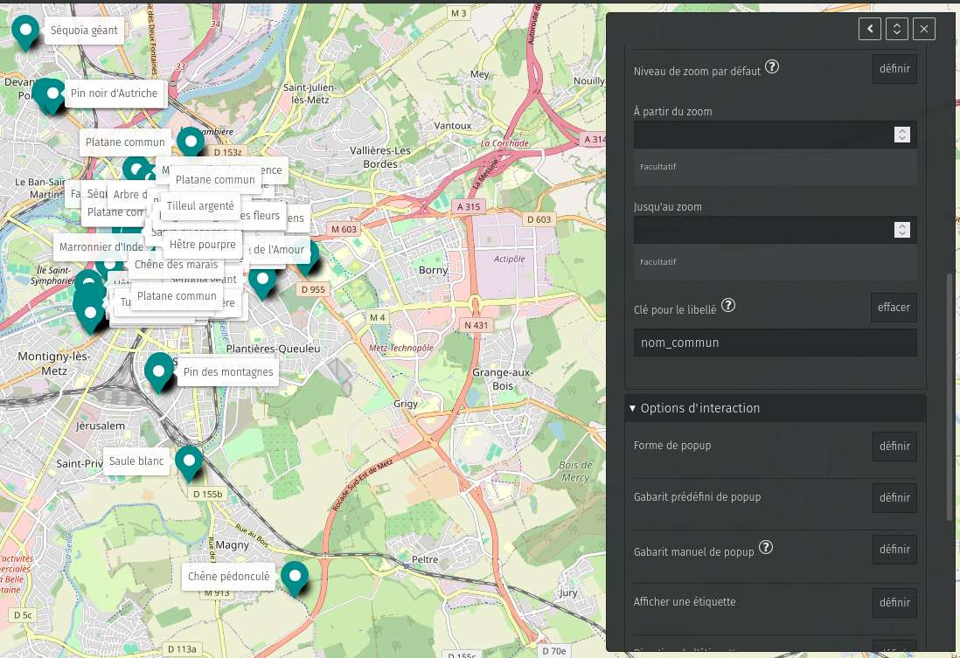The image size is (960, 658).
Task: Show help for Clé pour le libellé
Action: 727,306
